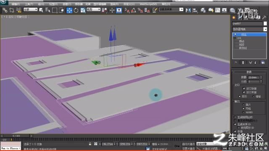Image resolution: width=269 pixels, height=151 pixels.
Task: Toggle the Angle Snap icon
Action: (134, 10)
